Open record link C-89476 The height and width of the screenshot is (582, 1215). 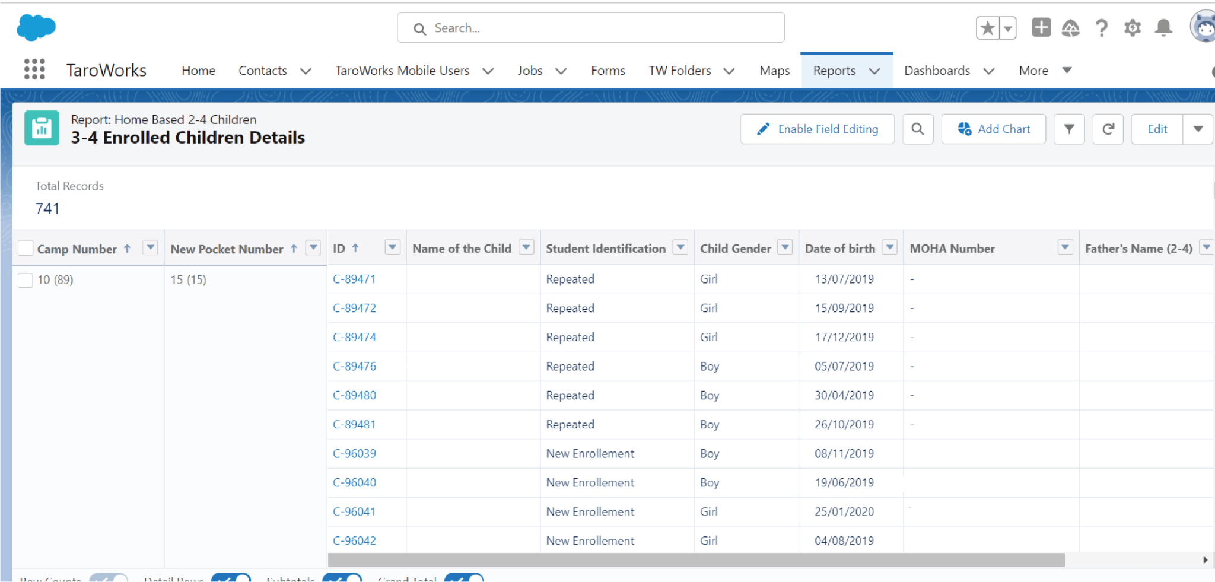354,366
